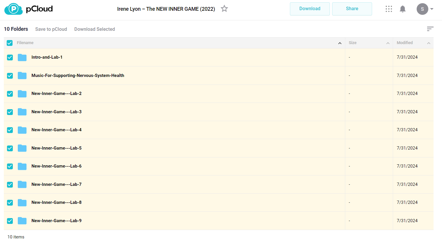Click the Modified column header label
The width and height of the screenshot is (442, 248).
click(405, 43)
